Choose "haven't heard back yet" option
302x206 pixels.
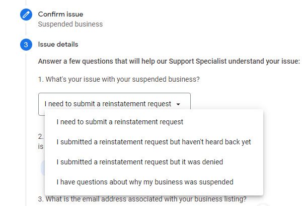(154, 142)
